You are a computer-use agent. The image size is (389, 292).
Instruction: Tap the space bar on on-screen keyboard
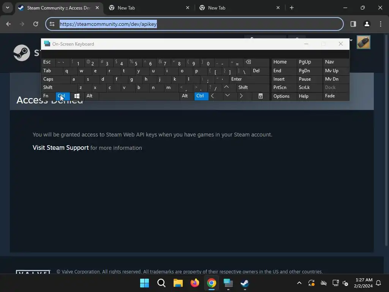[x=139, y=96]
